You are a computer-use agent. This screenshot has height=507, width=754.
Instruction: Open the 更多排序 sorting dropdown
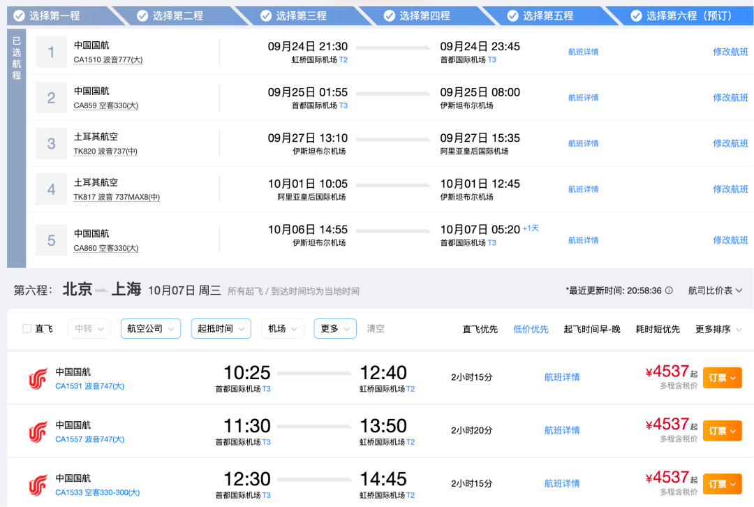[x=718, y=330]
